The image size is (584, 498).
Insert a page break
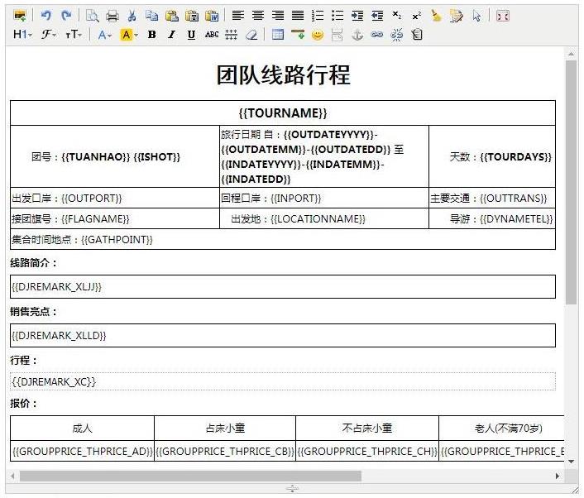[337, 35]
